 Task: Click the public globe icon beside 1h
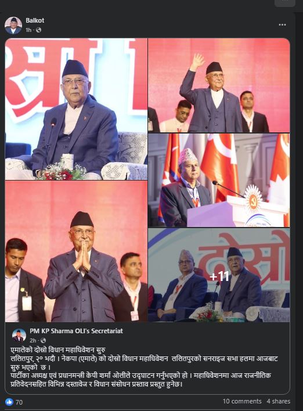click(x=38, y=30)
